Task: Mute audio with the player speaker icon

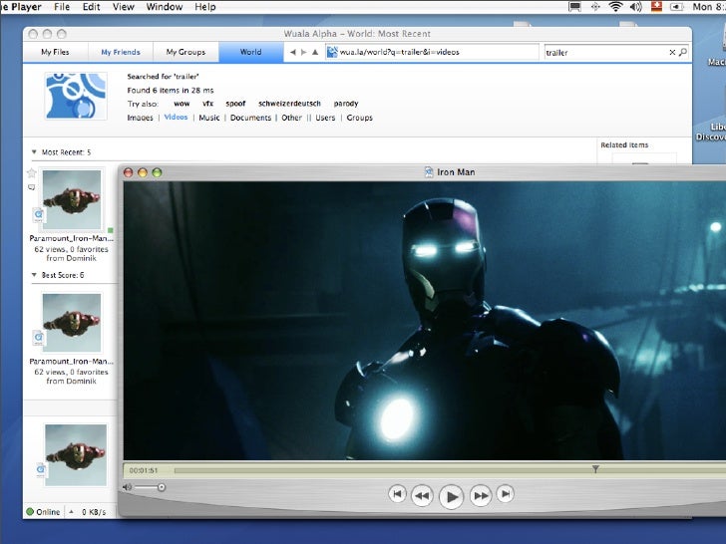Action: coord(128,487)
